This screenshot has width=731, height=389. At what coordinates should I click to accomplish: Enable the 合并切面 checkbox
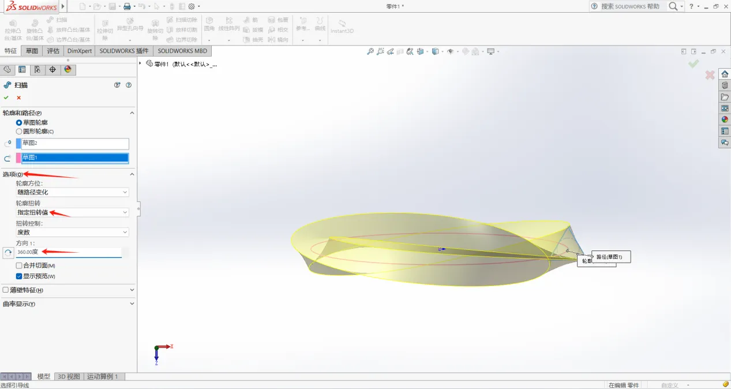[19, 265]
